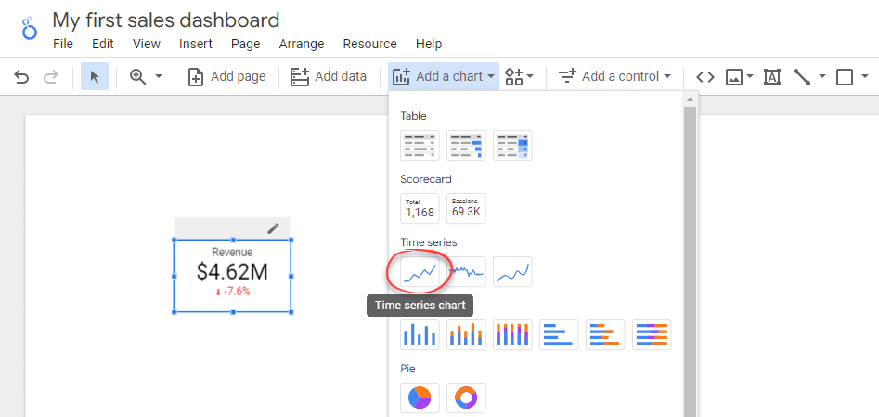This screenshot has height=417, width=879.
Task: Open the Add a control dropdown
Action: coord(615,76)
